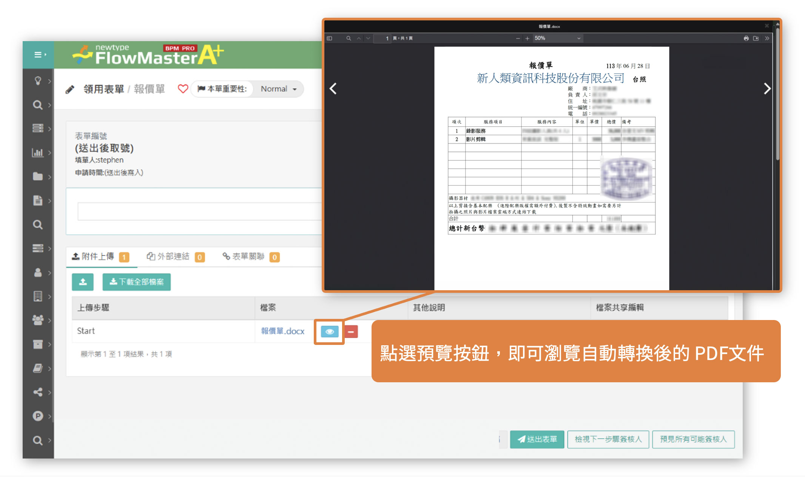Click the eye preview button for 報價單.docx
Image resolution: width=805 pixels, height=477 pixels.
click(x=330, y=332)
